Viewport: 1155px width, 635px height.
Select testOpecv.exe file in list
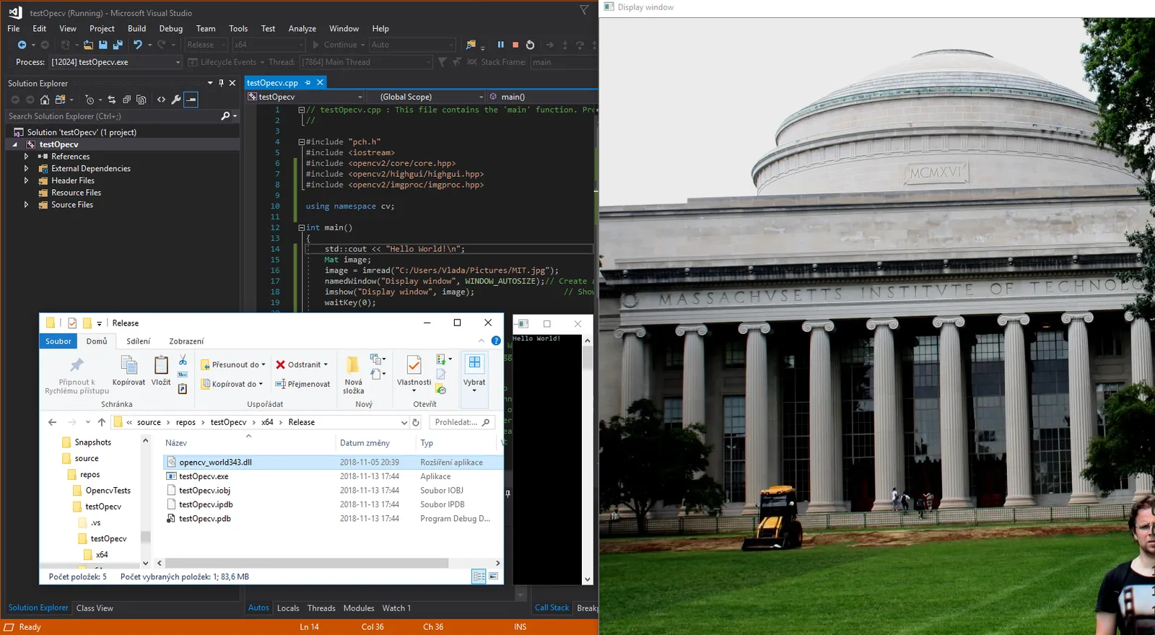point(204,476)
